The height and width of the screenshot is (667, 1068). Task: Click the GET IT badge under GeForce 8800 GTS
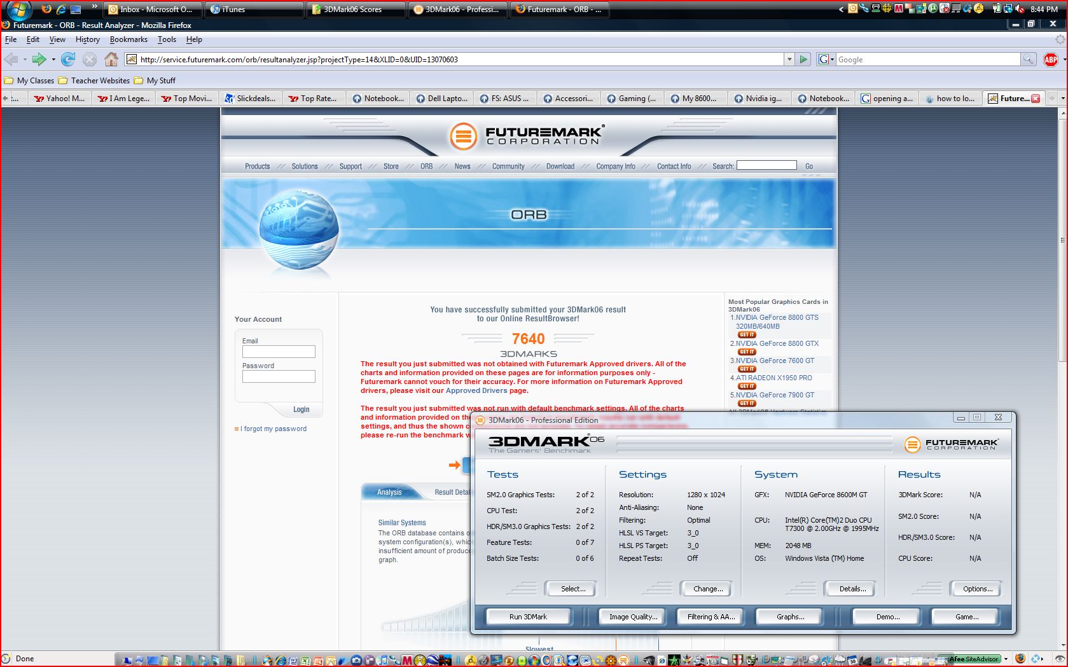click(747, 334)
